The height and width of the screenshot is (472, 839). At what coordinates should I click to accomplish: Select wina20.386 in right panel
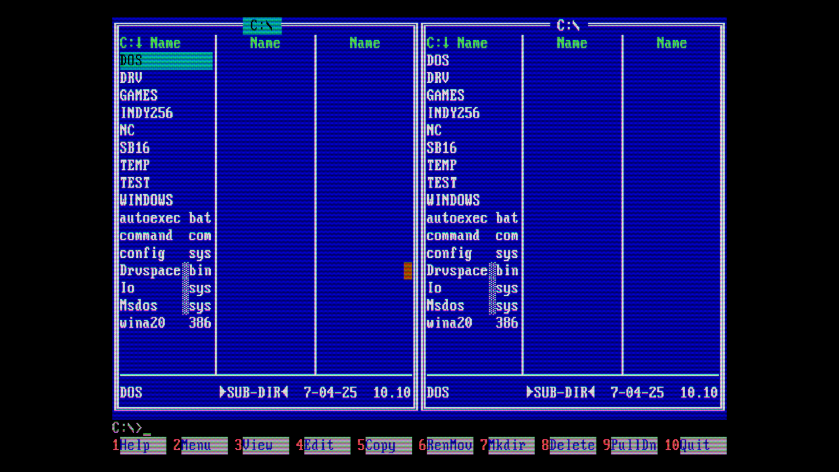(473, 323)
